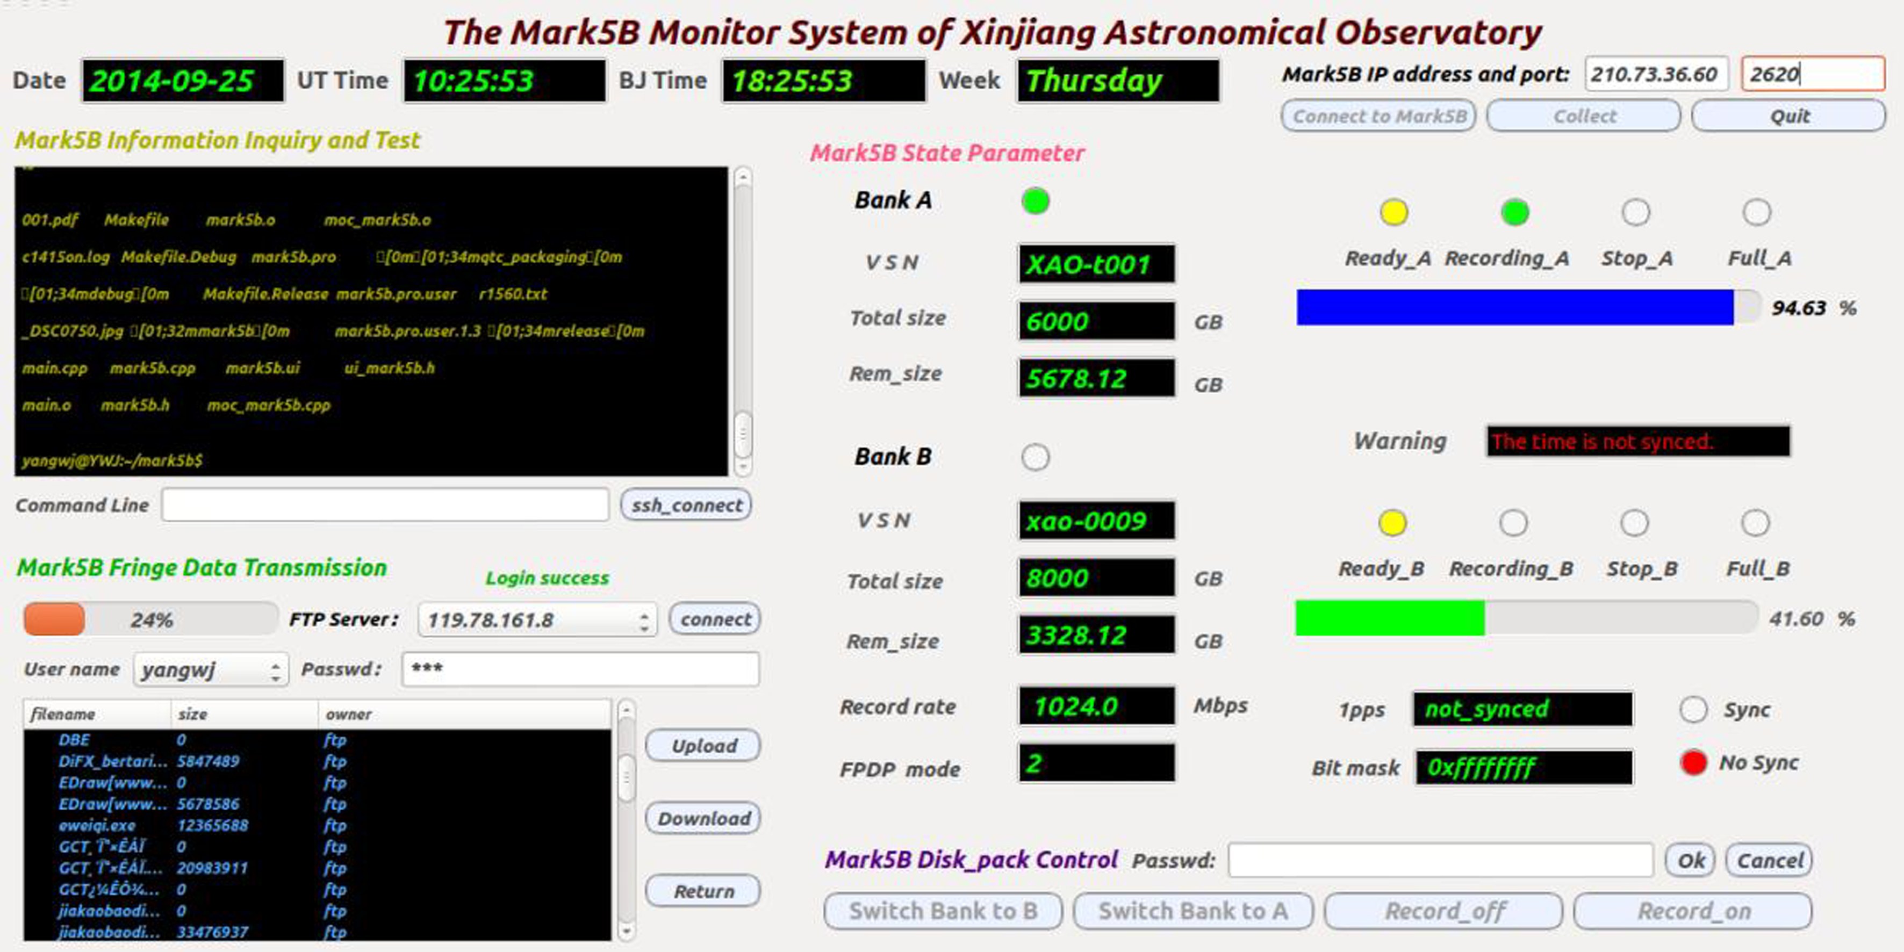Select the No Sync red radio button

pos(1693,762)
